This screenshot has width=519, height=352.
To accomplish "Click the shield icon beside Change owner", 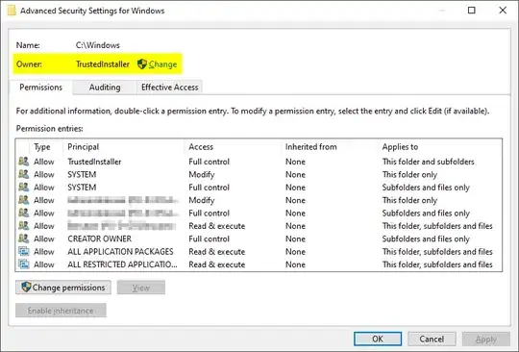I will click(142, 63).
